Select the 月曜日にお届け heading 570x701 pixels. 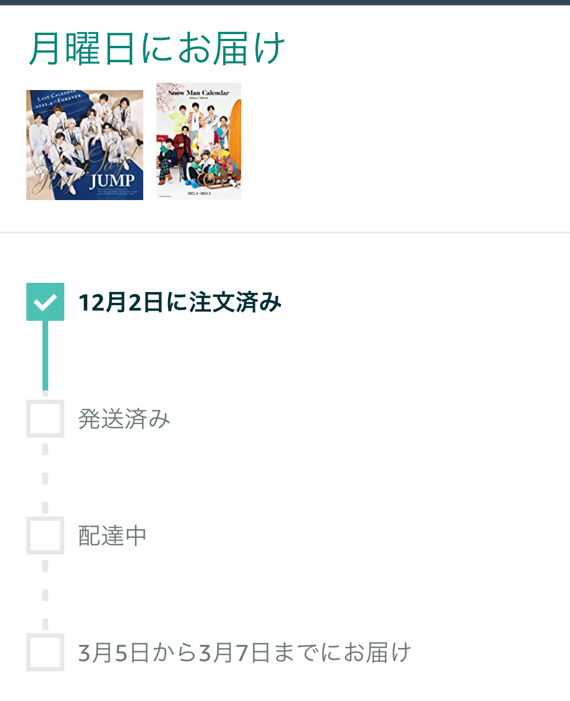(x=156, y=48)
